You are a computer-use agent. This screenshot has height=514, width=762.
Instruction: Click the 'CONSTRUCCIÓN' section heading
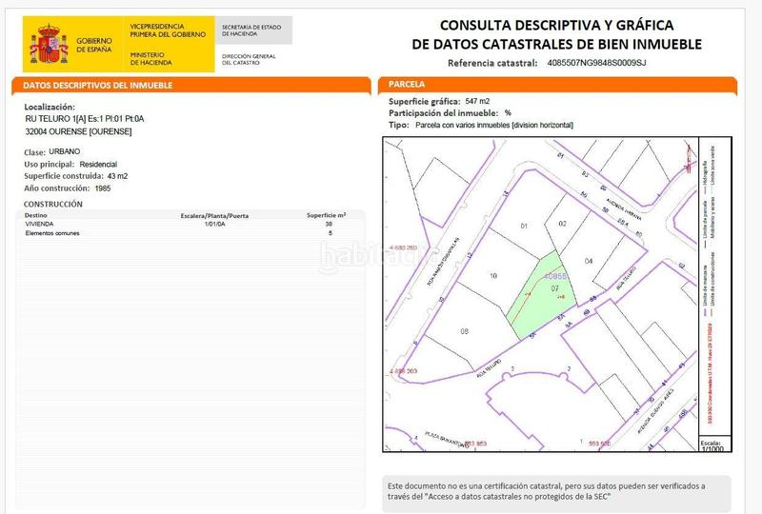coord(53,204)
